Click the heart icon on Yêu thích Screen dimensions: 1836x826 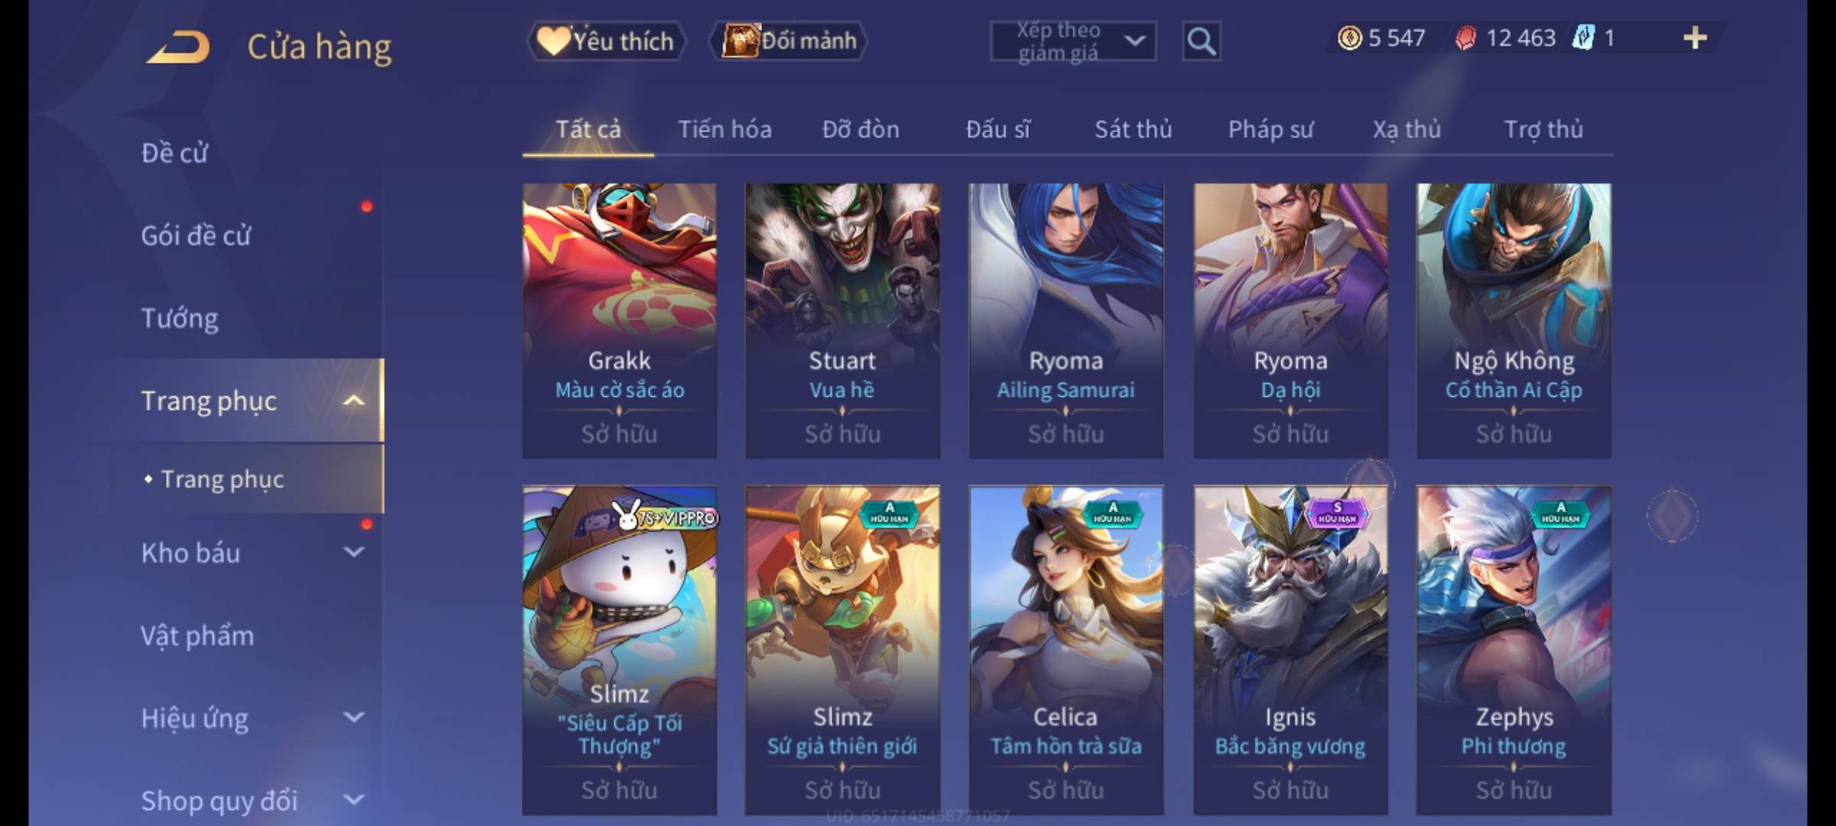pos(552,41)
